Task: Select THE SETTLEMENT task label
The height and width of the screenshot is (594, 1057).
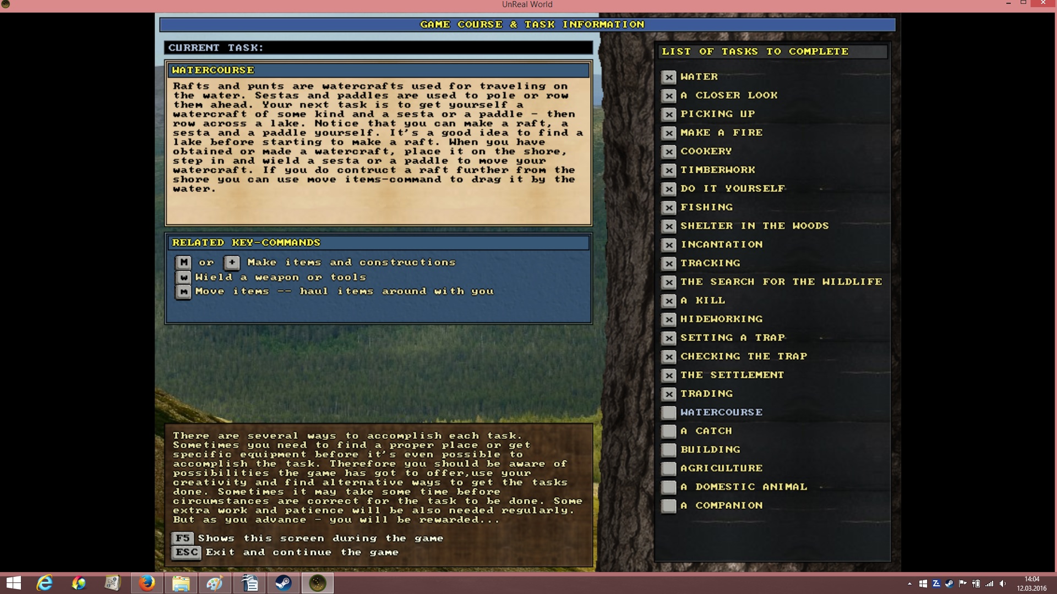Action: click(732, 376)
